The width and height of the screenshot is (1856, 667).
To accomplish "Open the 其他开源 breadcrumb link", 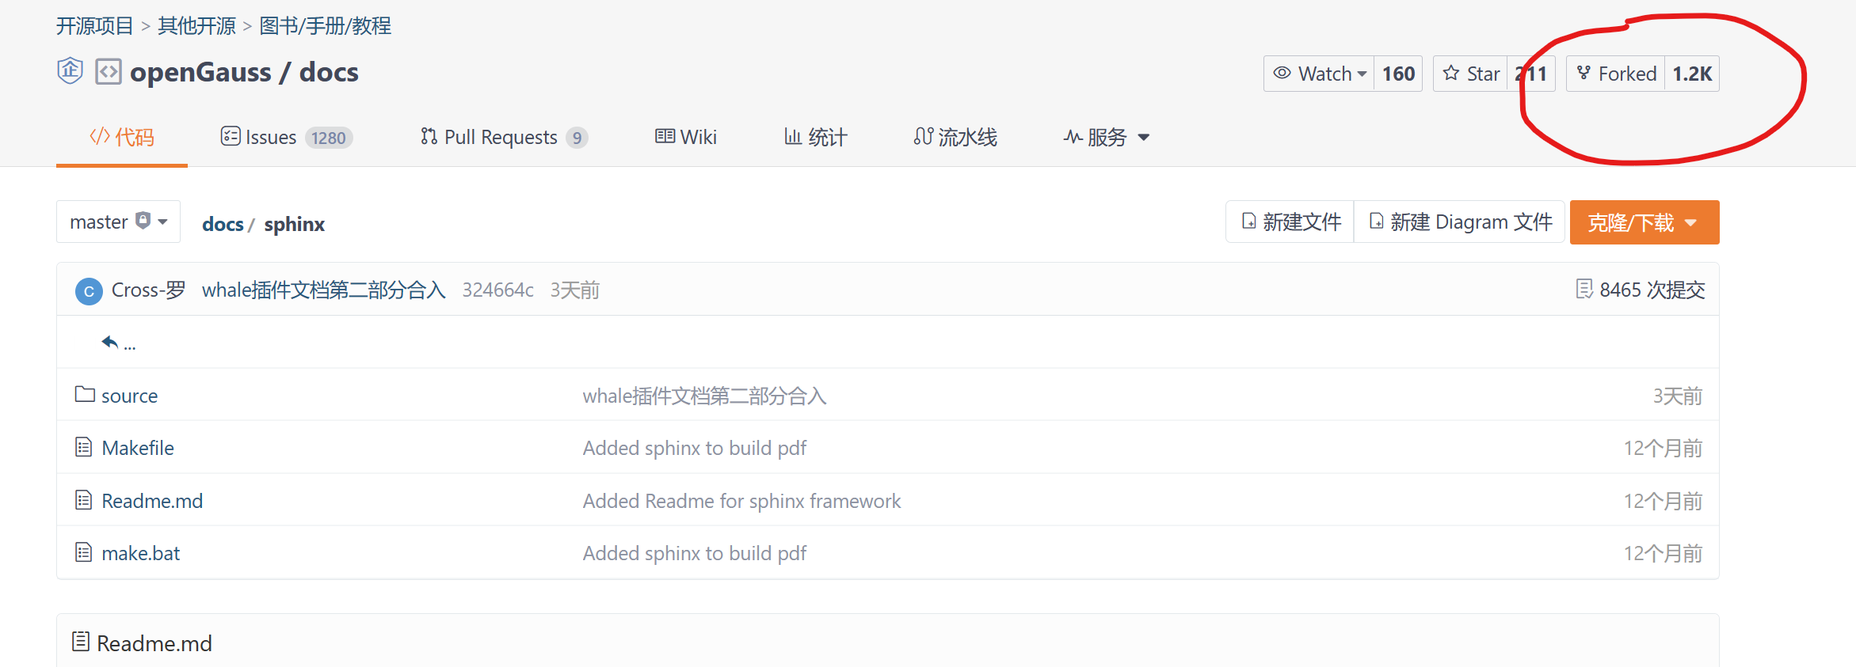I will pyautogui.click(x=196, y=26).
